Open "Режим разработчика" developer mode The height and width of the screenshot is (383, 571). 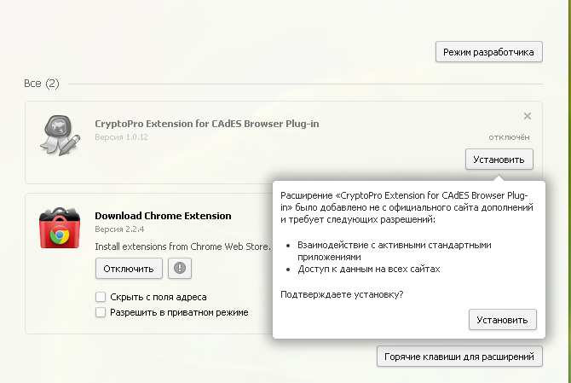pos(488,52)
